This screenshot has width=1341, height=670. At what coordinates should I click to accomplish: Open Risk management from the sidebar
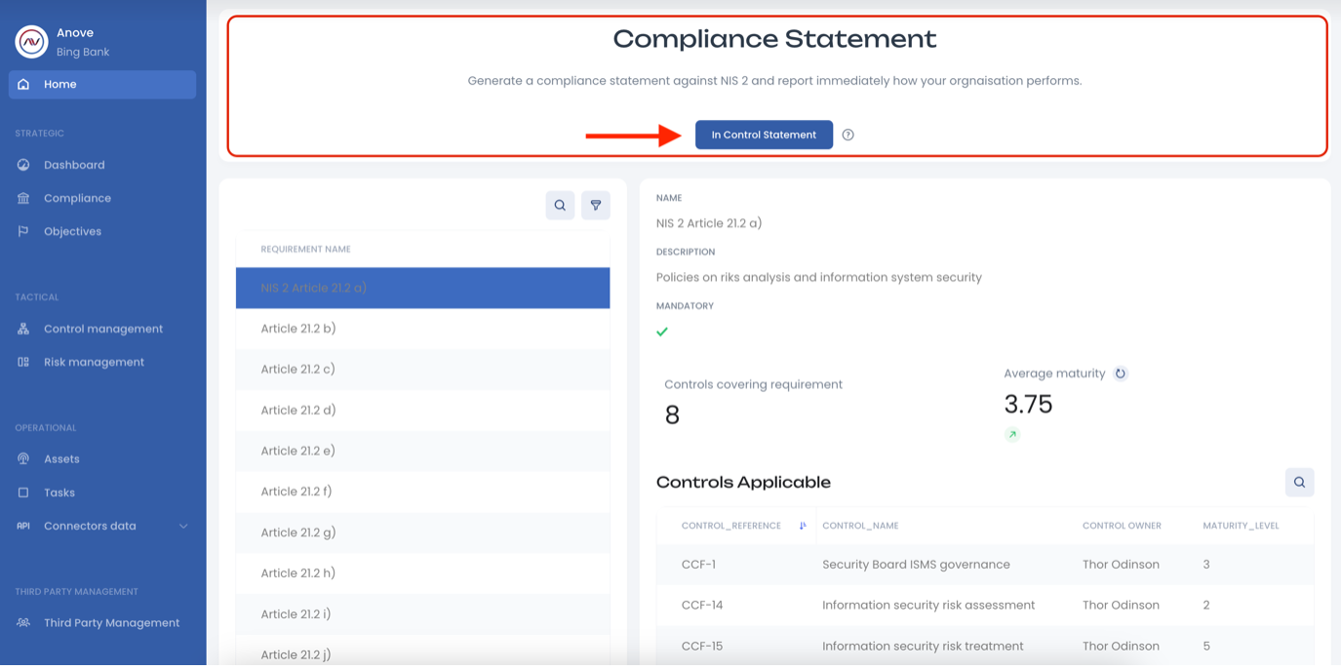pyautogui.click(x=94, y=362)
